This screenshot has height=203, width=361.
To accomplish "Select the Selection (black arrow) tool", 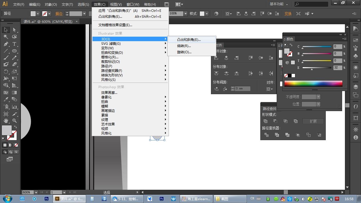I will 6,30.
